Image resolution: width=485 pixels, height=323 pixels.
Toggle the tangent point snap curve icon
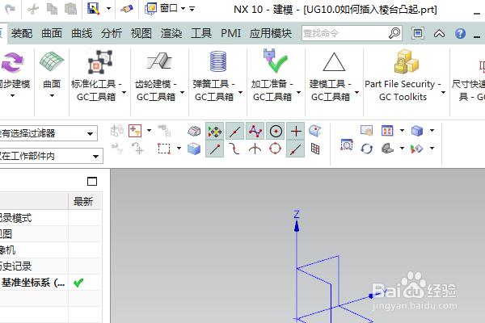tap(234, 149)
